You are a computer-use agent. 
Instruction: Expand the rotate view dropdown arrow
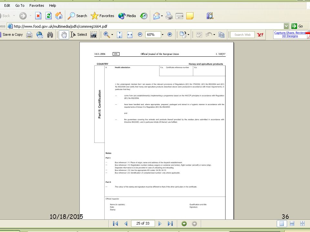point(188,35)
